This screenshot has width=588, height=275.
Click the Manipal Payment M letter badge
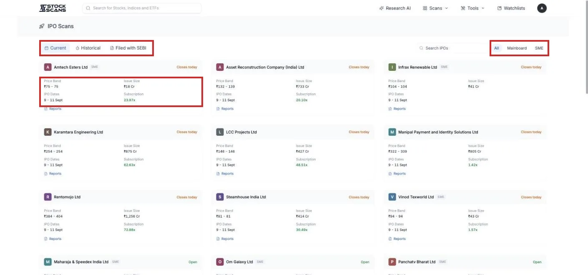click(392, 132)
